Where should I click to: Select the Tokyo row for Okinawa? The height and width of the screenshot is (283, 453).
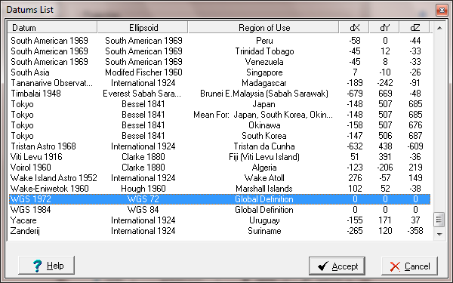pyautogui.click(x=220, y=125)
